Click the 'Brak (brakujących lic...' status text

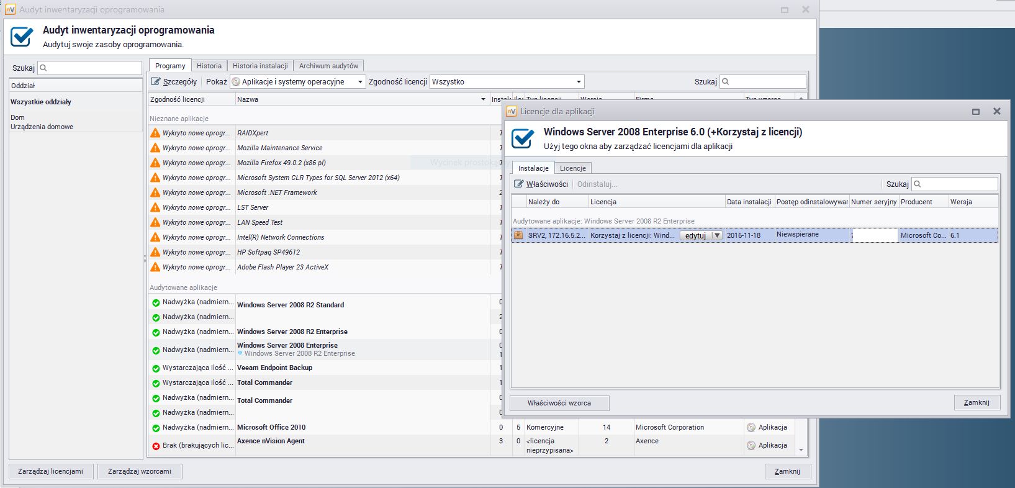(x=198, y=445)
